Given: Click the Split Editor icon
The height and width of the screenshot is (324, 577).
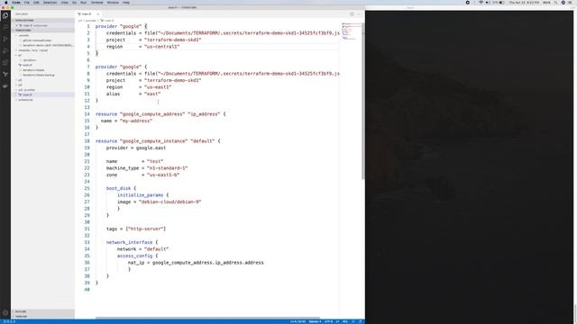Looking at the screenshot, I should [x=352, y=14].
